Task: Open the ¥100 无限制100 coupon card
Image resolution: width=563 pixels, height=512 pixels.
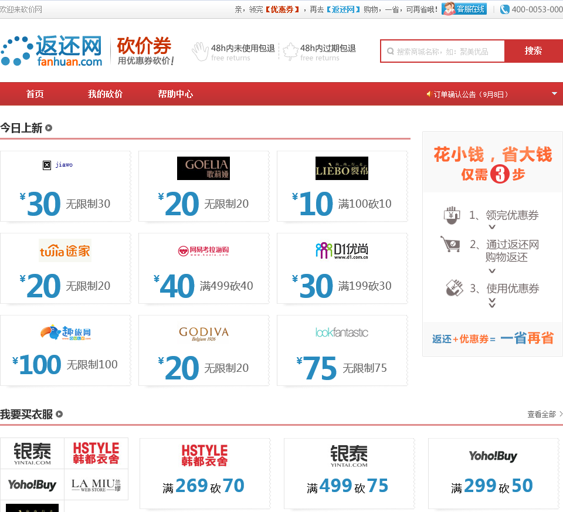Action: point(65,351)
